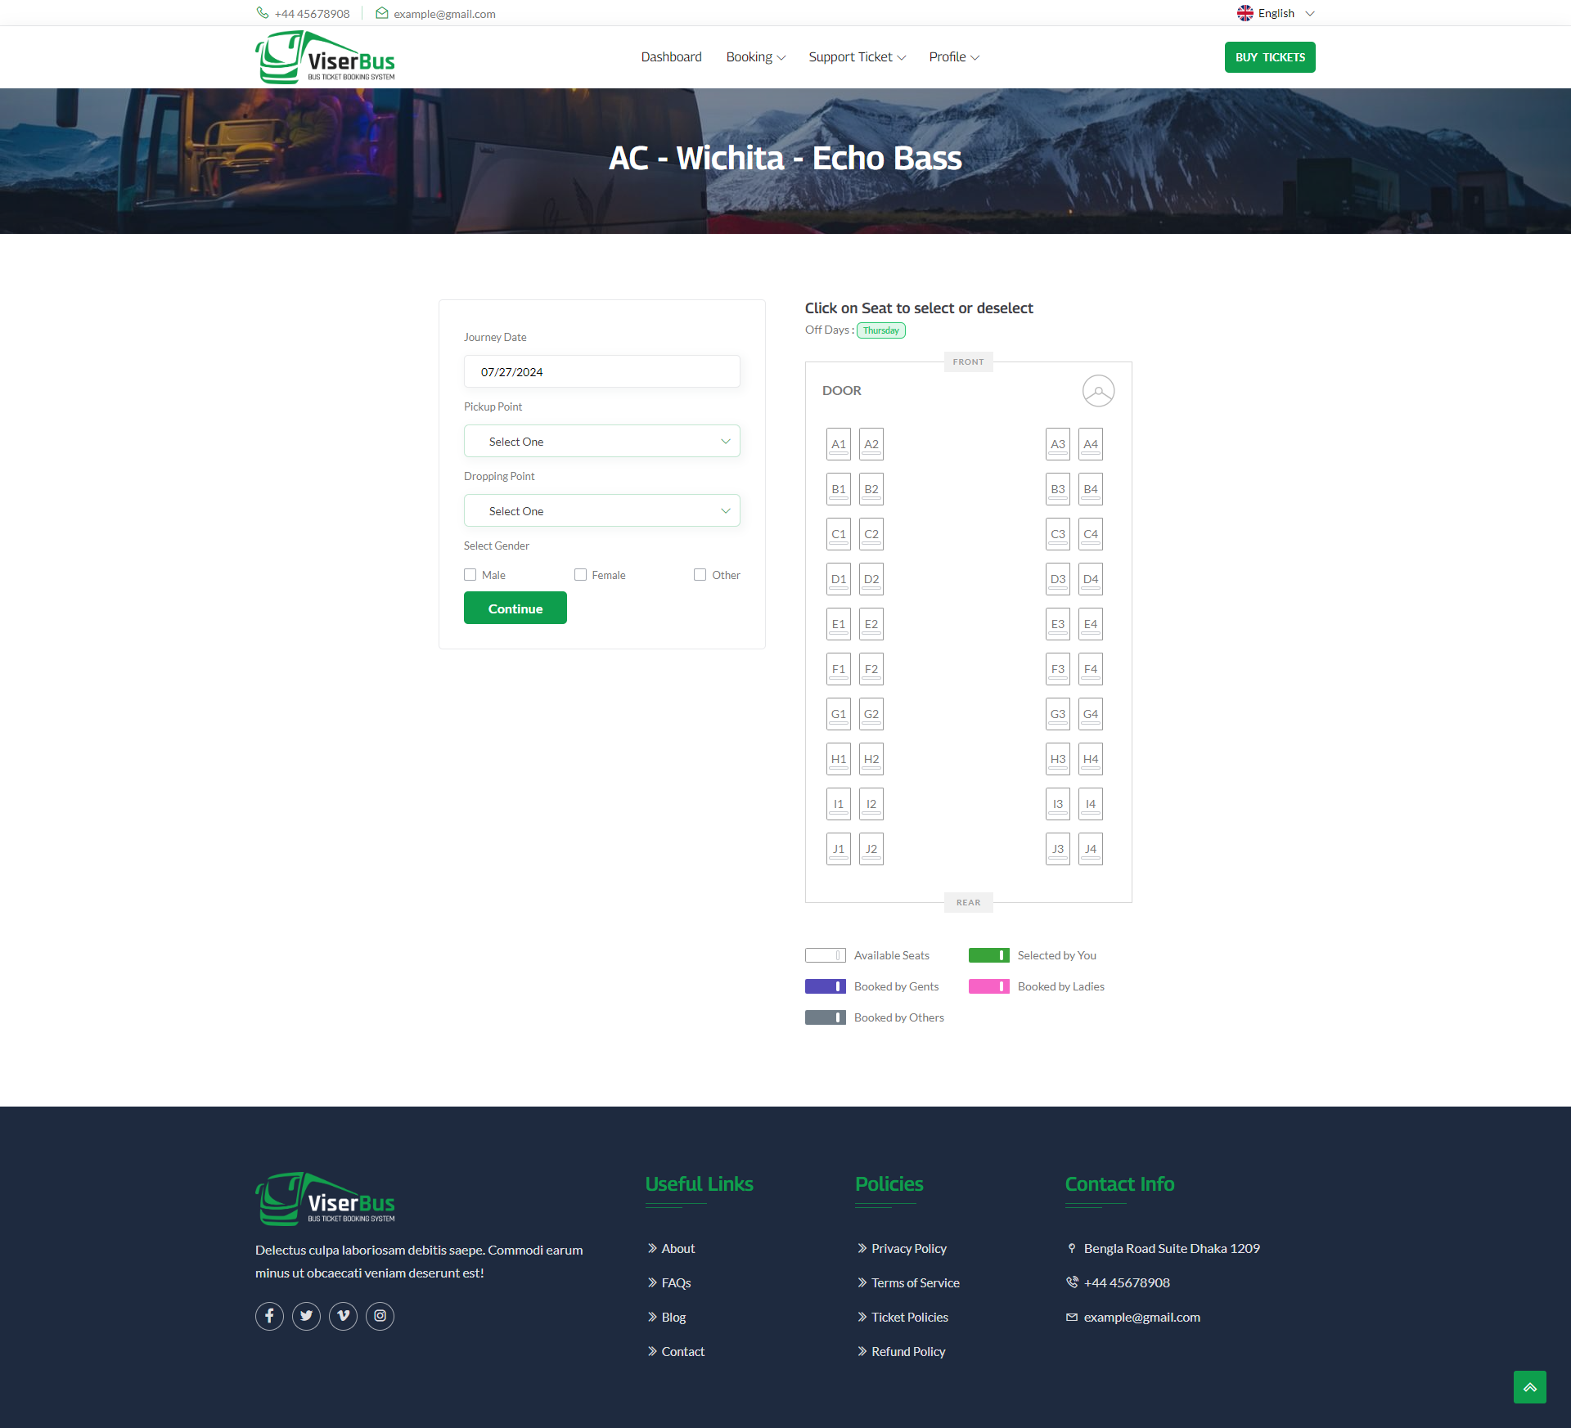
Task: Open the Twitter social icon
Action: tap(306, 1316)
